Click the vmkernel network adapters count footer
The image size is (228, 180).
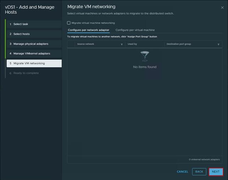204,159
